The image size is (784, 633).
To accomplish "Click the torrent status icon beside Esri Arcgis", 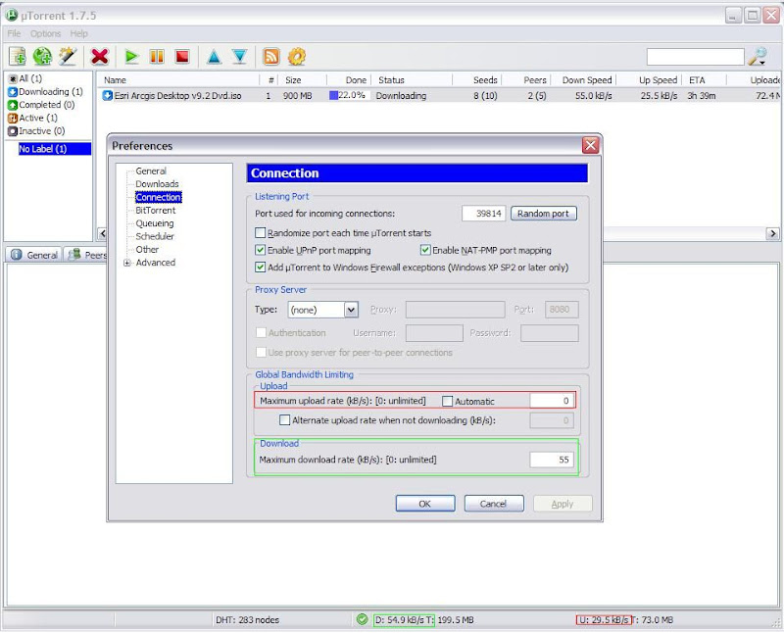I will tap(108, 95).
